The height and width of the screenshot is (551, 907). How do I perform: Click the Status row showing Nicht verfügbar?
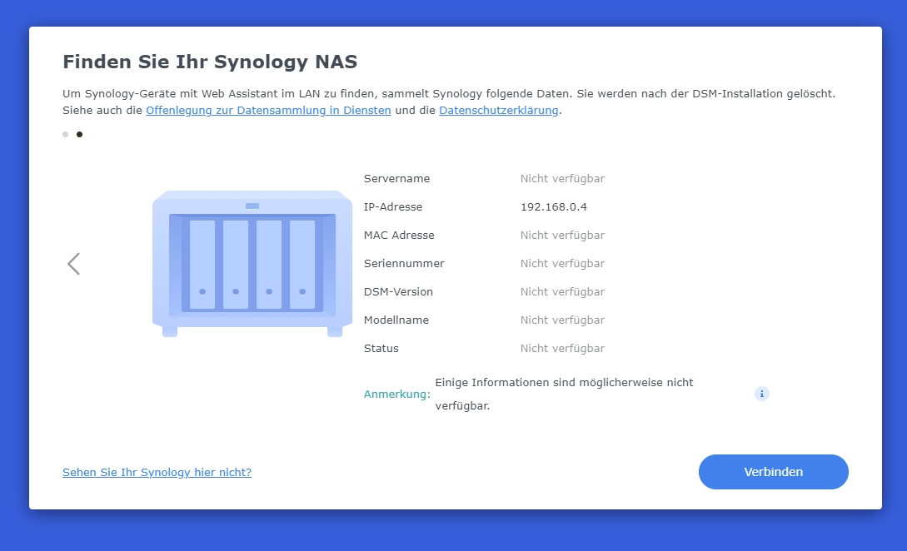(563, 348)
